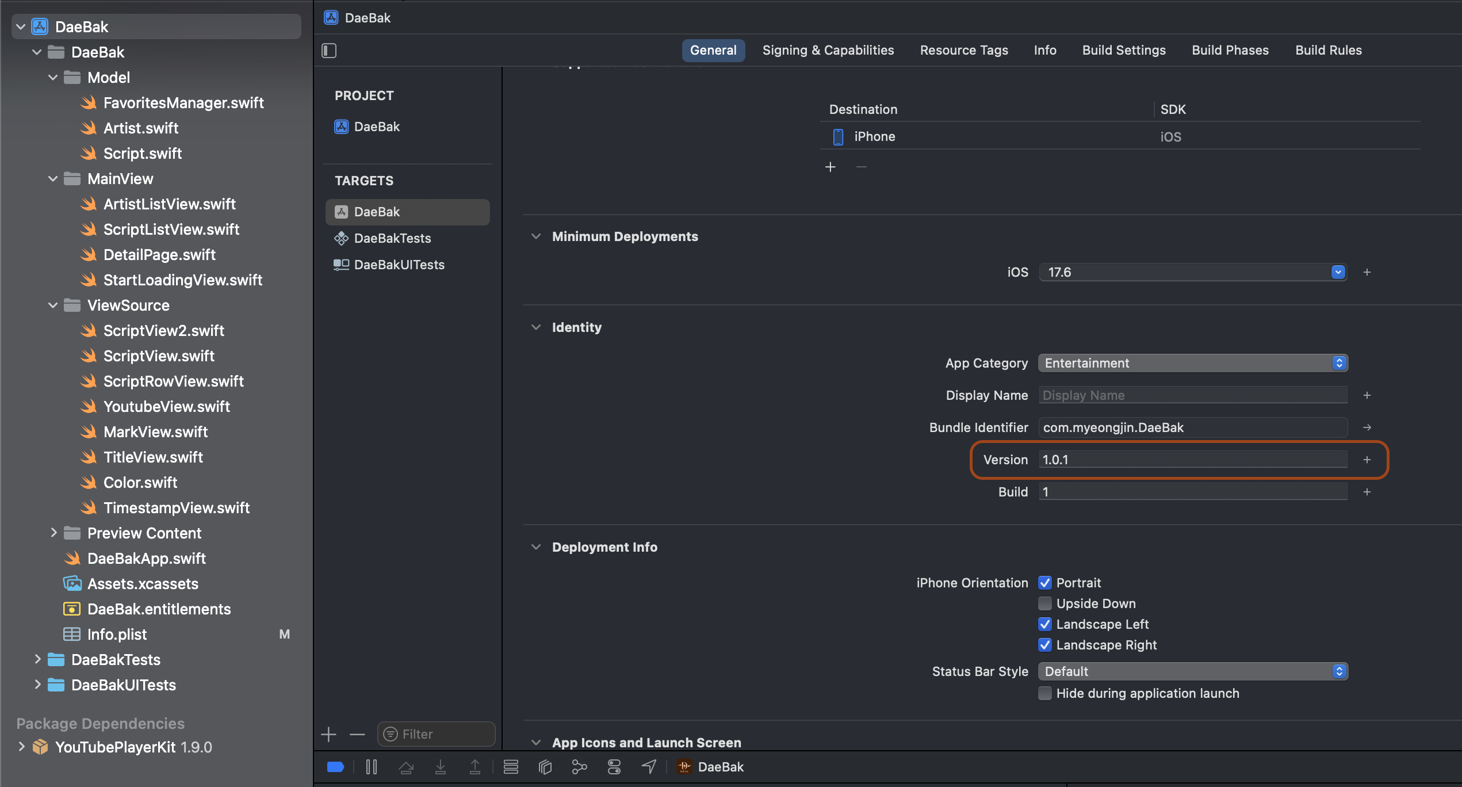This screenshot has width=1462, height=787.
Task: Click the DaeBak app icon in debug bar
Action: tap(684, 767)
